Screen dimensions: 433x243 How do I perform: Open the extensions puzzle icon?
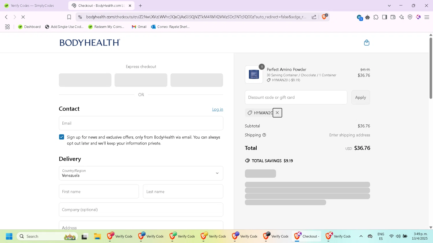click(x=376, y=17)
